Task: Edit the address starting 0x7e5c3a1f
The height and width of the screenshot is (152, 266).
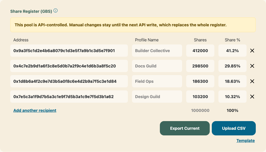Action: click(69, 97)
